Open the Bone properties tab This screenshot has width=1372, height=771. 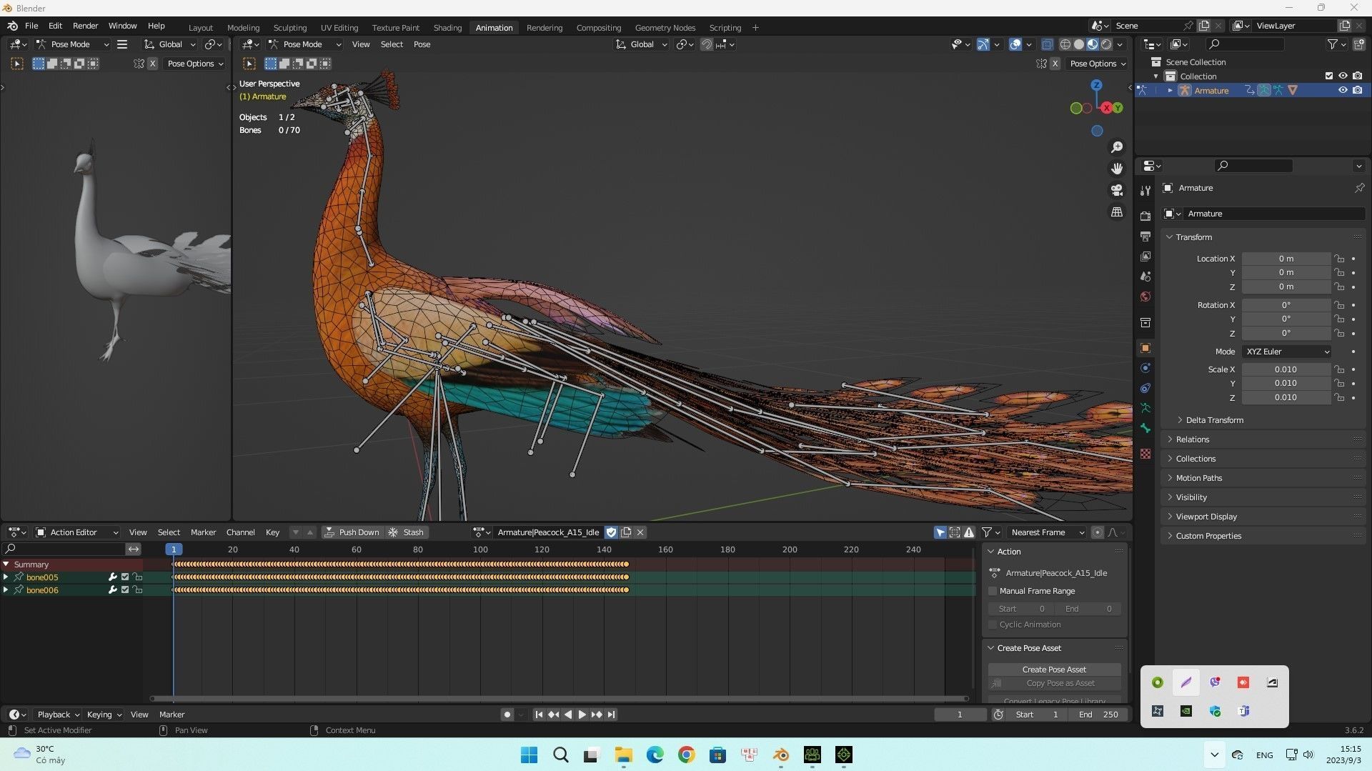tap(1145, 428)
